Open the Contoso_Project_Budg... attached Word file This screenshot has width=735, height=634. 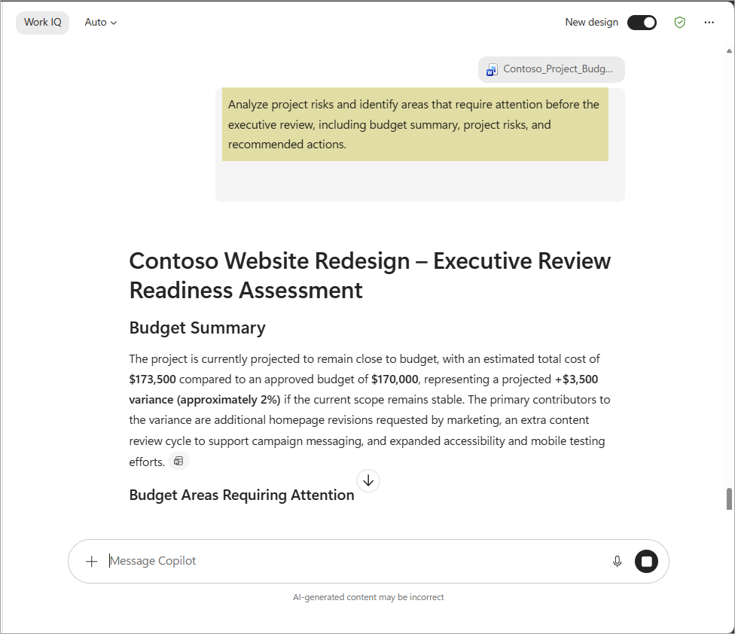(551, 69)
